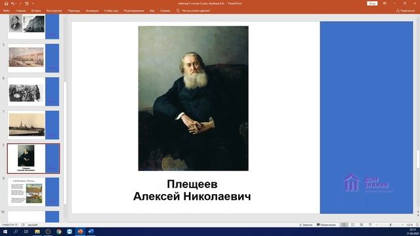Select slide 6 thumbnail with black-and-white drawing
The image size is (420, 236).
[33, 92]
